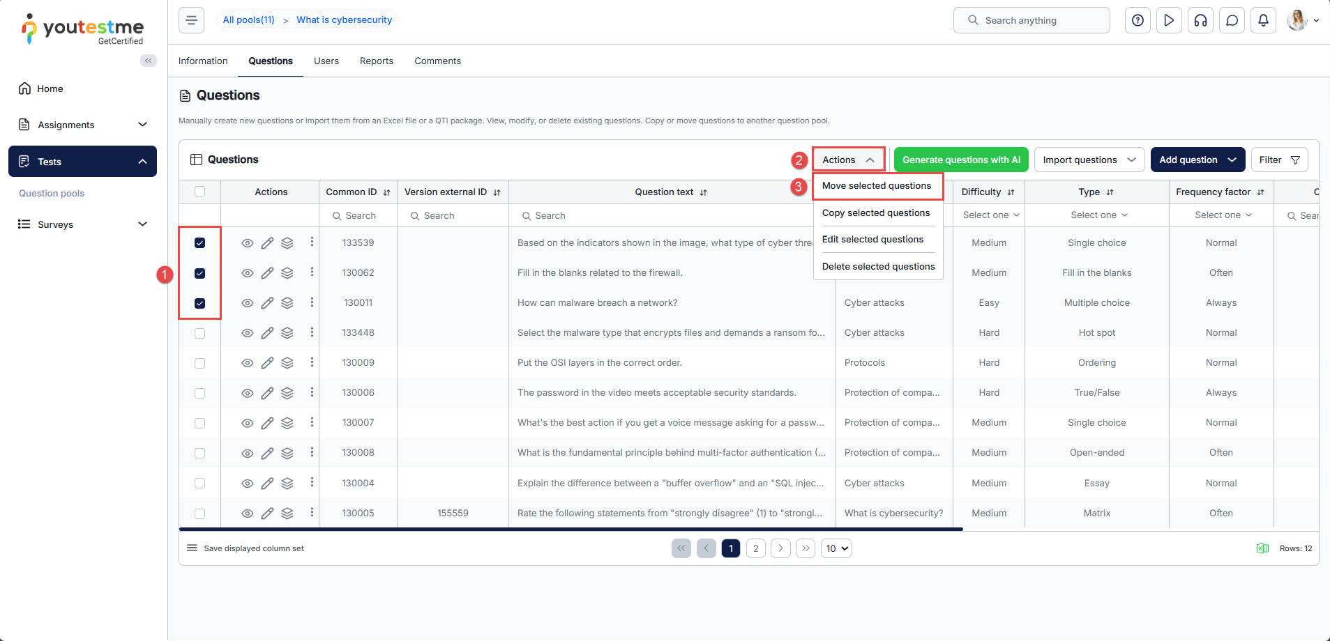Uncheck the checkbox for question 133539
Screen dimensions: 1330x641
point(200,243)
